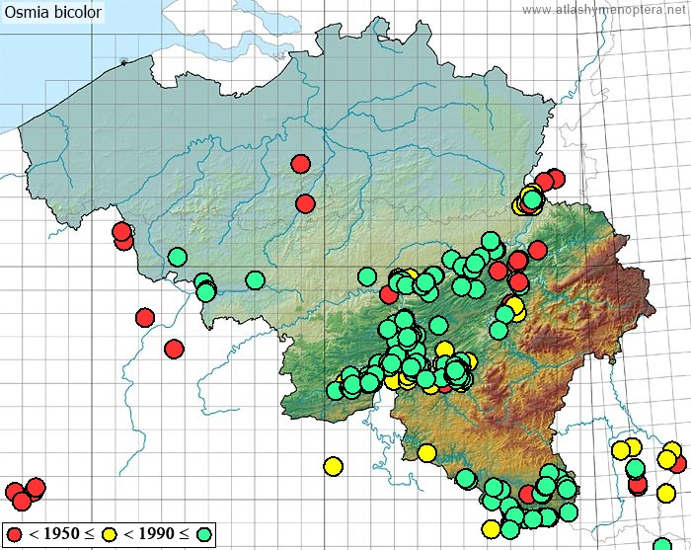This screenshot has width=691, height=550.
Task: Click the "< 1950 ≤" legend text
Action: [61, 534]
